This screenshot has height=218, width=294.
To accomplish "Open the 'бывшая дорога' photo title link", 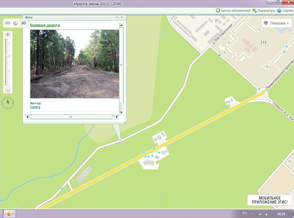I will pyautogui.click(x=45, y=25).
